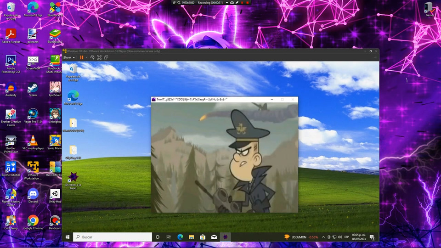441x248 pixels.
Task: Open Steam desktop icon
Action: point(33,89)
